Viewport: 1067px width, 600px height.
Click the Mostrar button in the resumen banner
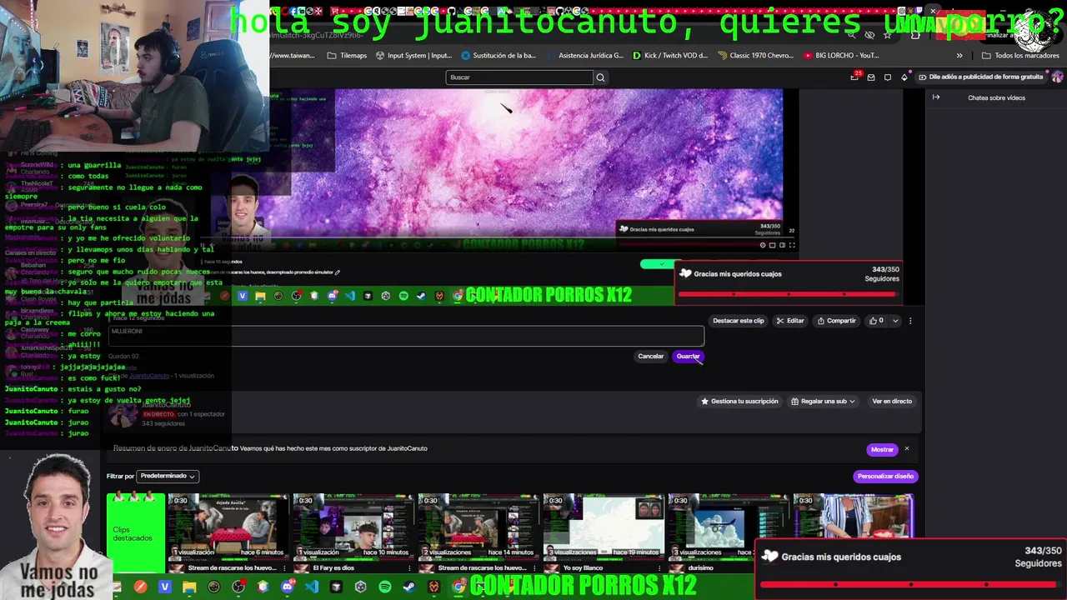click(x=882, y=449)
